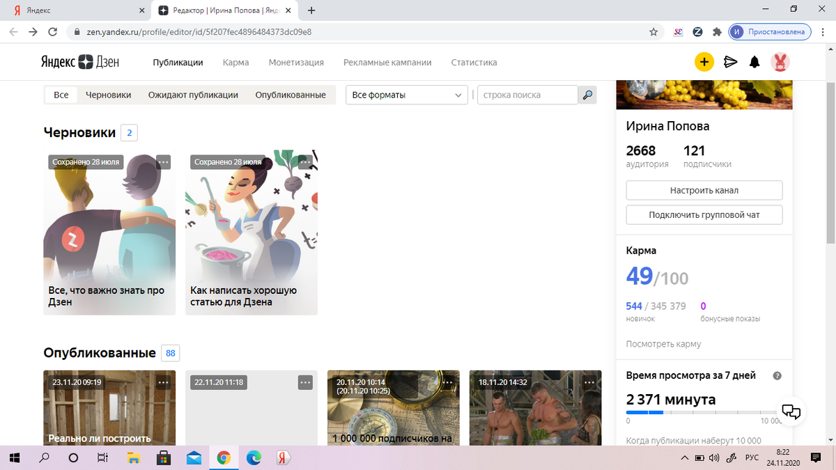Open post '1 000 000 подписчиков на'

394,408
